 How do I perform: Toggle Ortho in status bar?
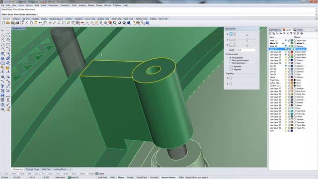coord(113,178)
